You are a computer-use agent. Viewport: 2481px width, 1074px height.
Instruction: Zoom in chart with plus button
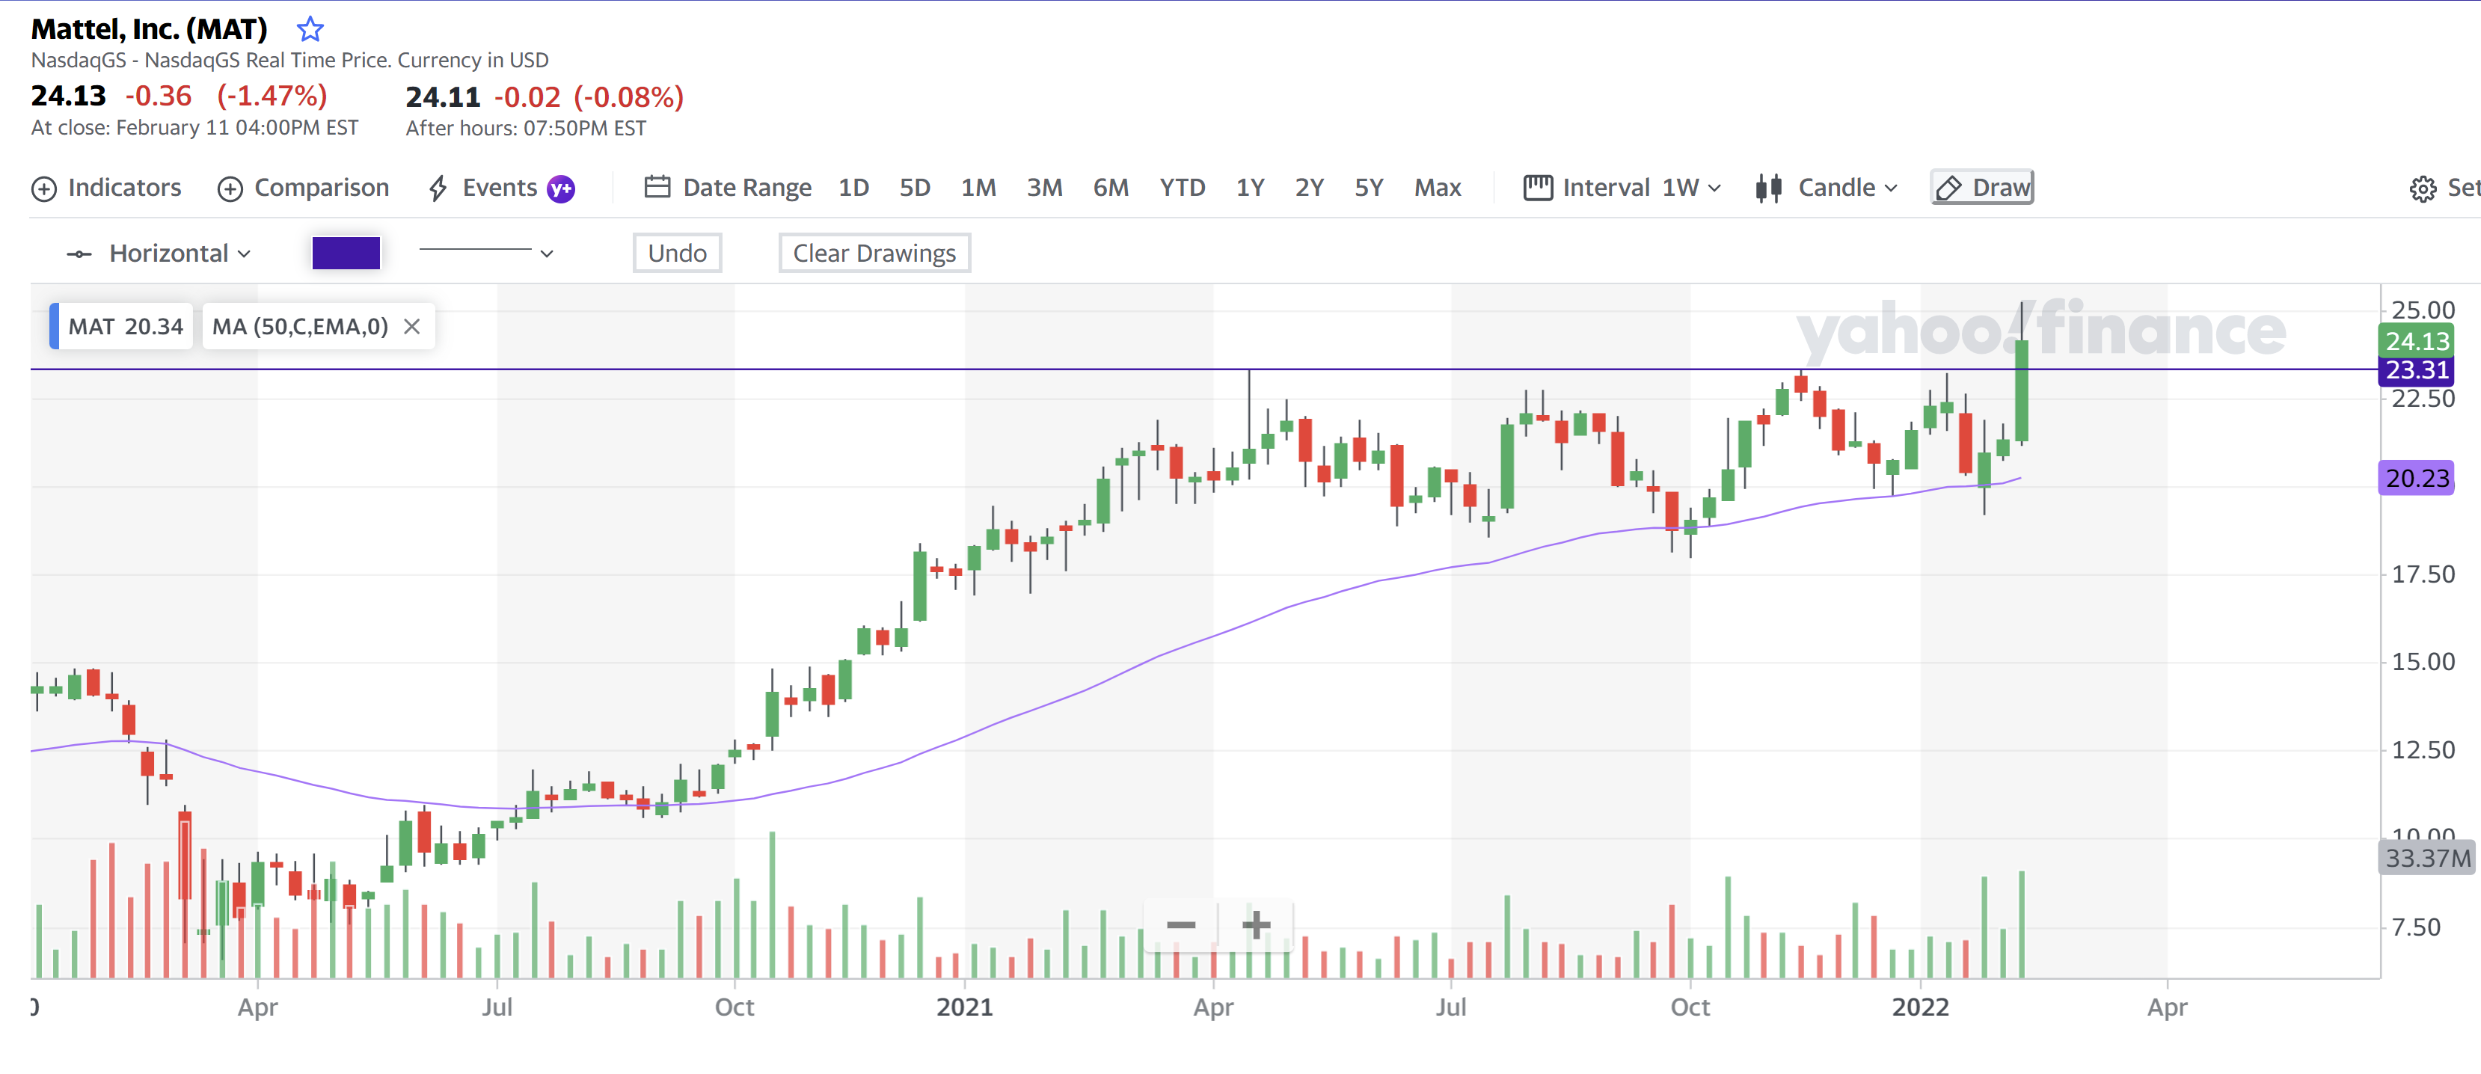(x=1256, y=924)
